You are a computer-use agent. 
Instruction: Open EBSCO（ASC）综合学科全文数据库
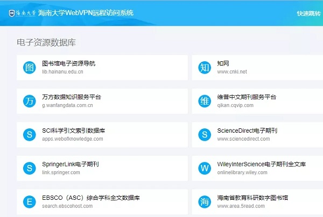pyautogui.click(x=91, y=198)
